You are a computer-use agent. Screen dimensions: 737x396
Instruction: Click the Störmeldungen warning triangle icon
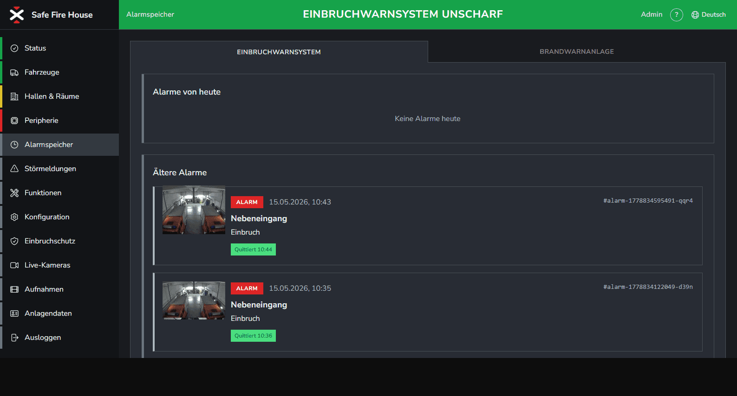14,169
